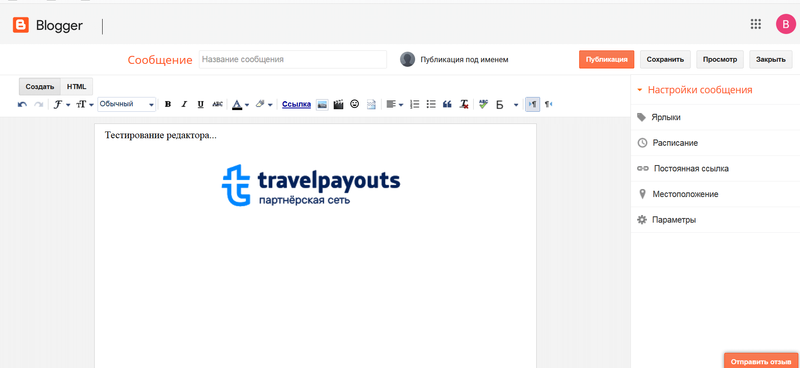The image size is (800, 368).
Task: Switch to the HTML editor tab
Action: [x=77, y=87]
